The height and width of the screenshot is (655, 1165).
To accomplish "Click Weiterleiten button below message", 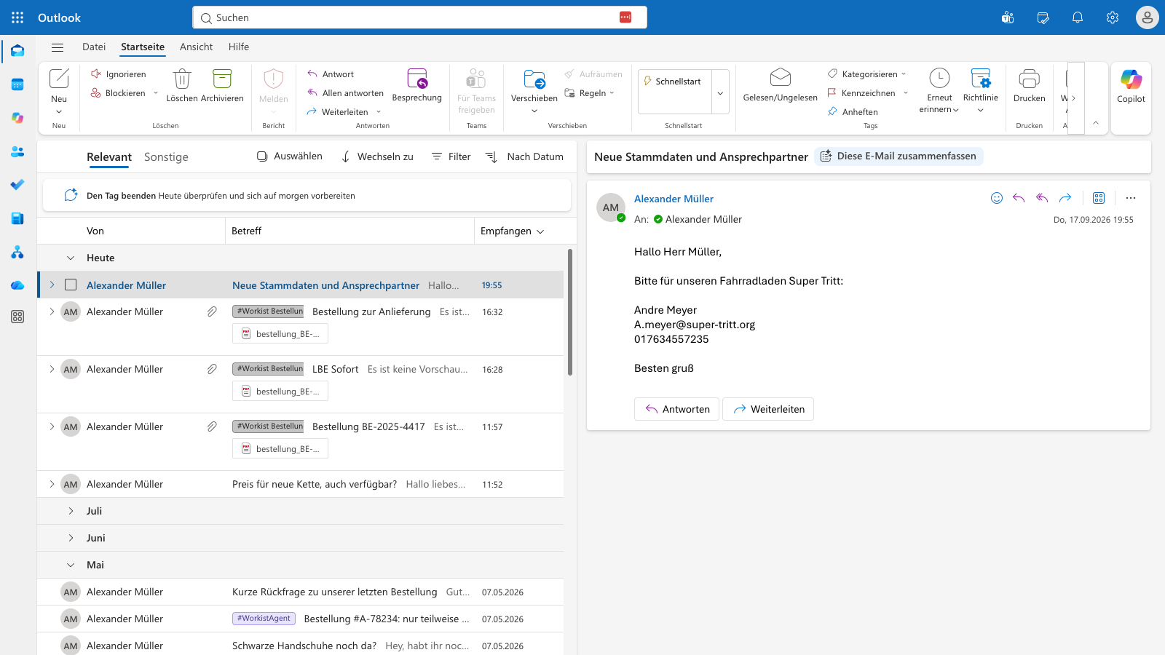I will coord(768,409).
